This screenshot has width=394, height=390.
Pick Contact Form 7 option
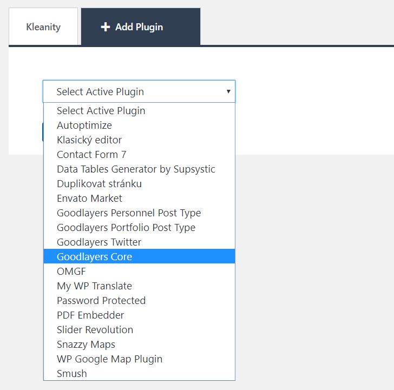139,155
